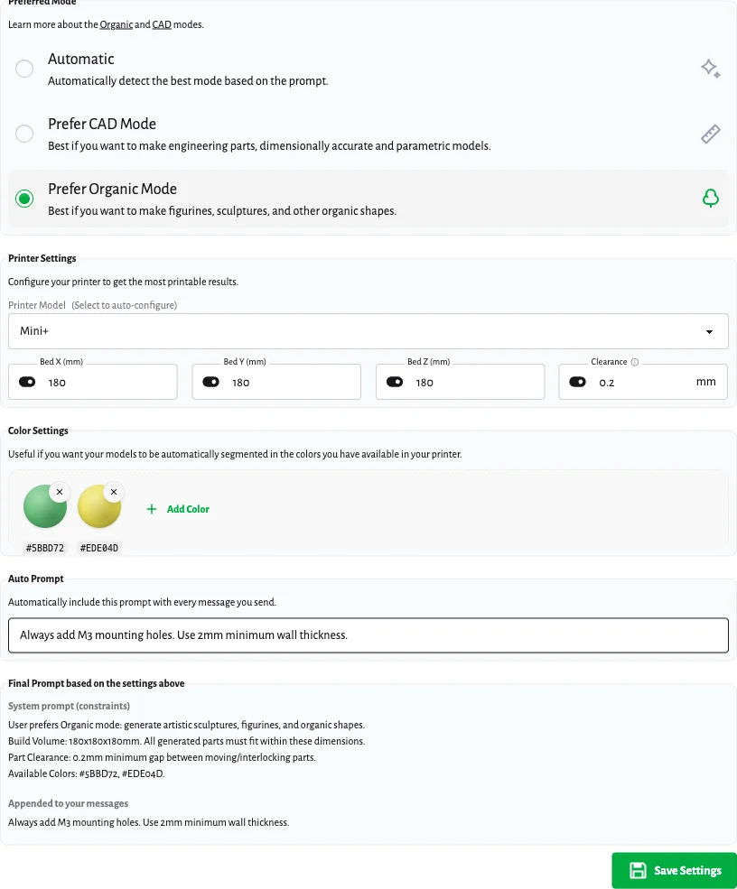Click the ruler icon for CAD mode
Screen dimensions: 737x889
[711, 134]
